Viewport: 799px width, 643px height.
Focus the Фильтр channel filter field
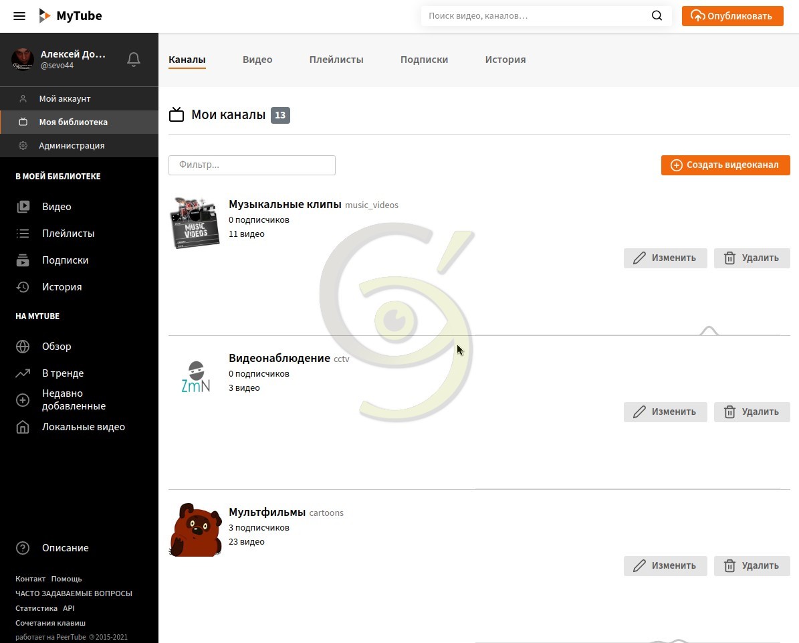[x=252, y=165]
